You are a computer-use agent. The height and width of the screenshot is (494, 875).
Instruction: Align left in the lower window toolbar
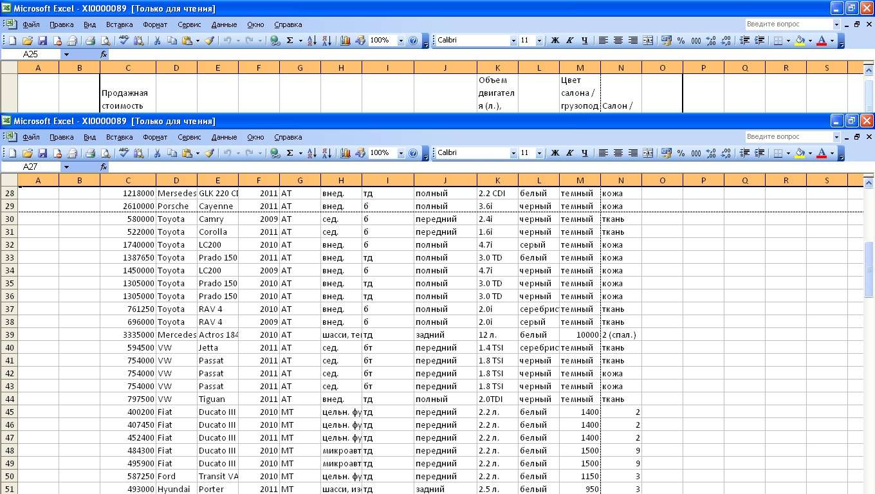tap(603, 153)
